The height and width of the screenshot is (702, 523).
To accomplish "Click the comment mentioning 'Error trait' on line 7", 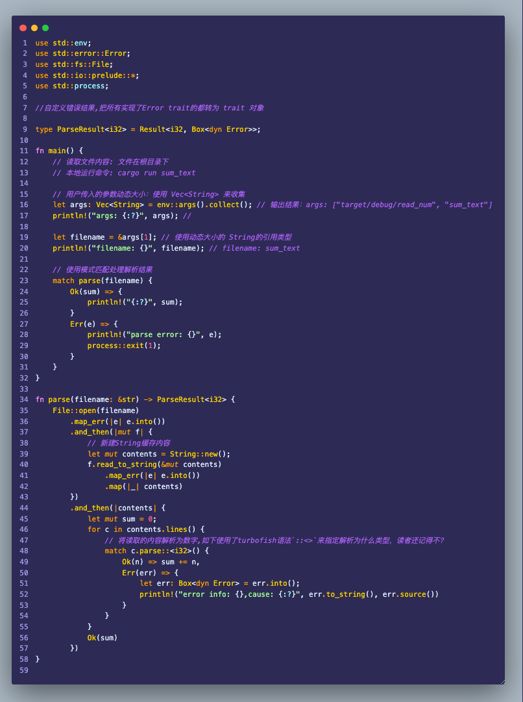I will [149, 108].
